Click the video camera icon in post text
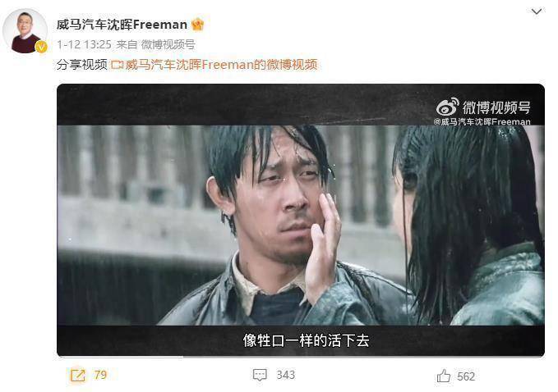 [117, 65]
